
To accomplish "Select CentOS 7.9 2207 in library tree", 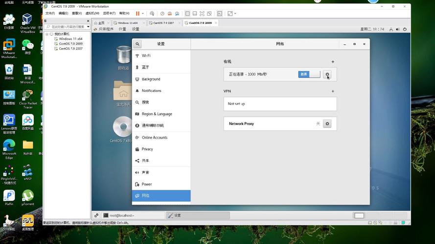I will tap(70, 49).
